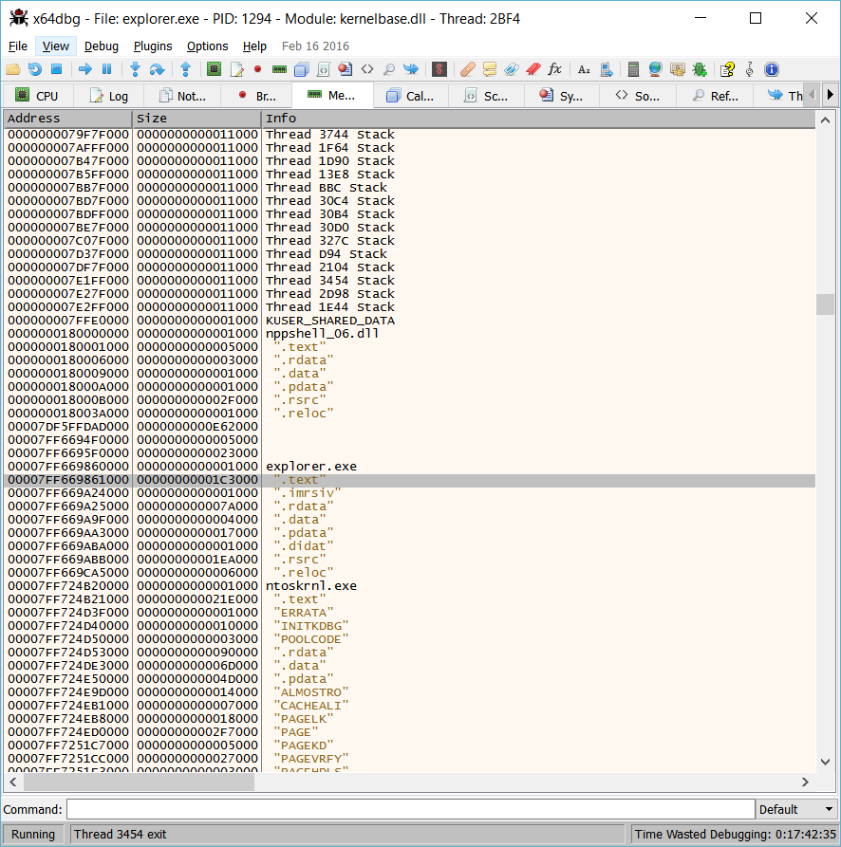841x847 pixels.
Task: Switch to the Source tab
Action: [x=638, y=96]
